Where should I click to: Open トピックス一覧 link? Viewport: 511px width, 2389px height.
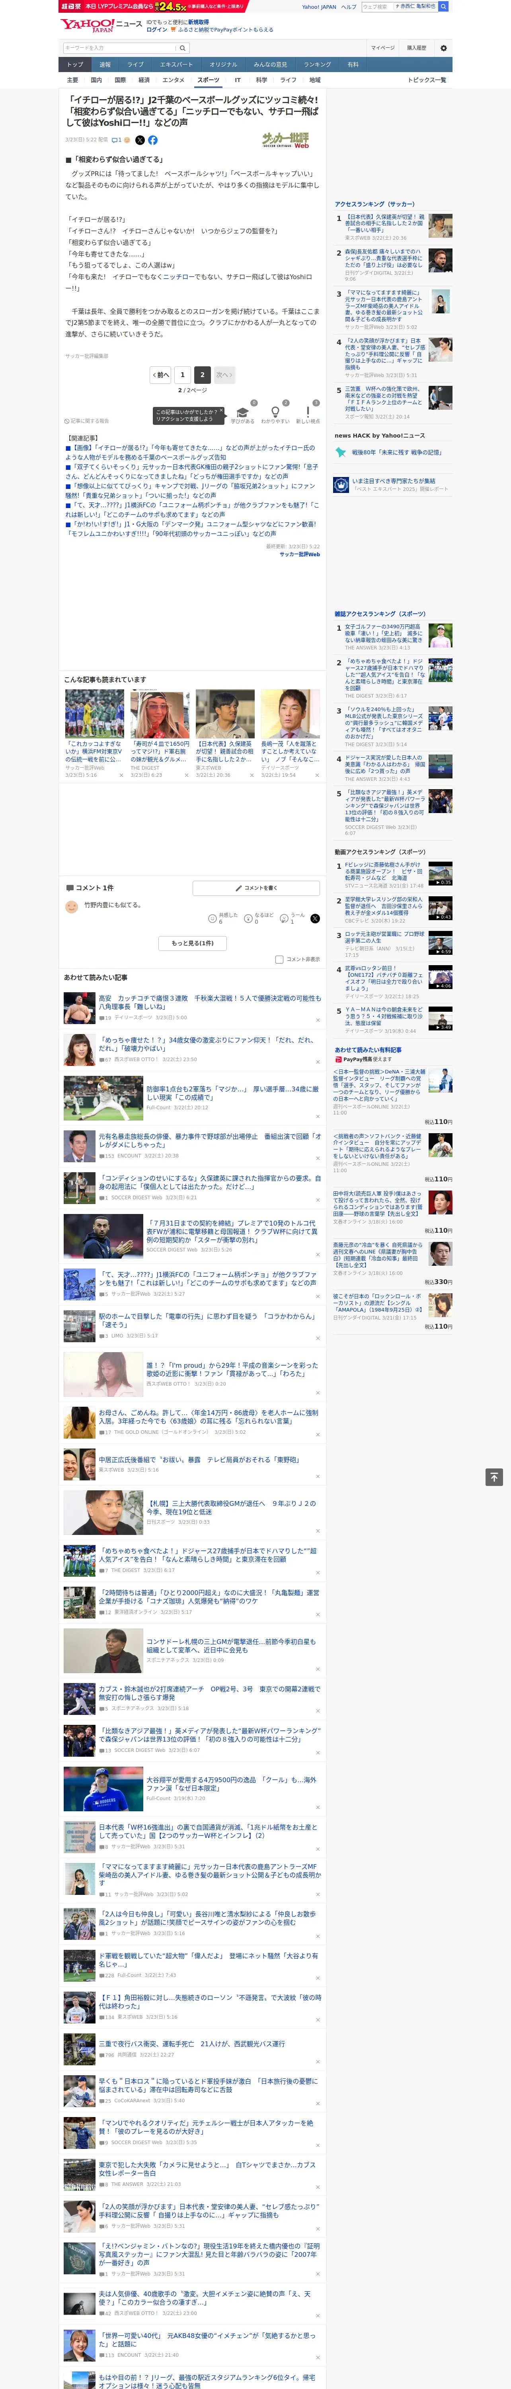(427, 80)
